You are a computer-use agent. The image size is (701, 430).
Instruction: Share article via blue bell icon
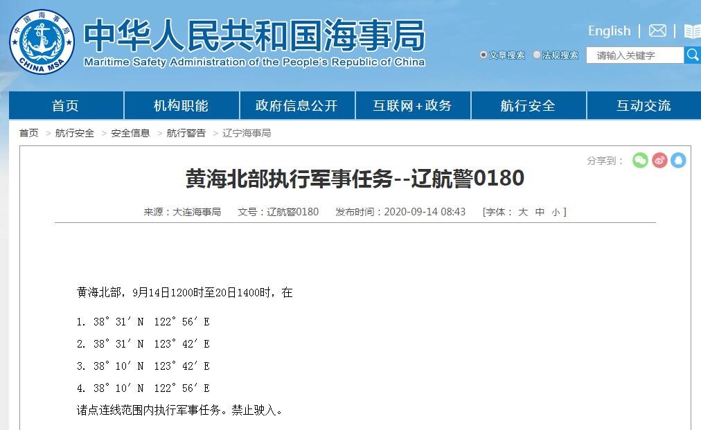pos(678,160)
